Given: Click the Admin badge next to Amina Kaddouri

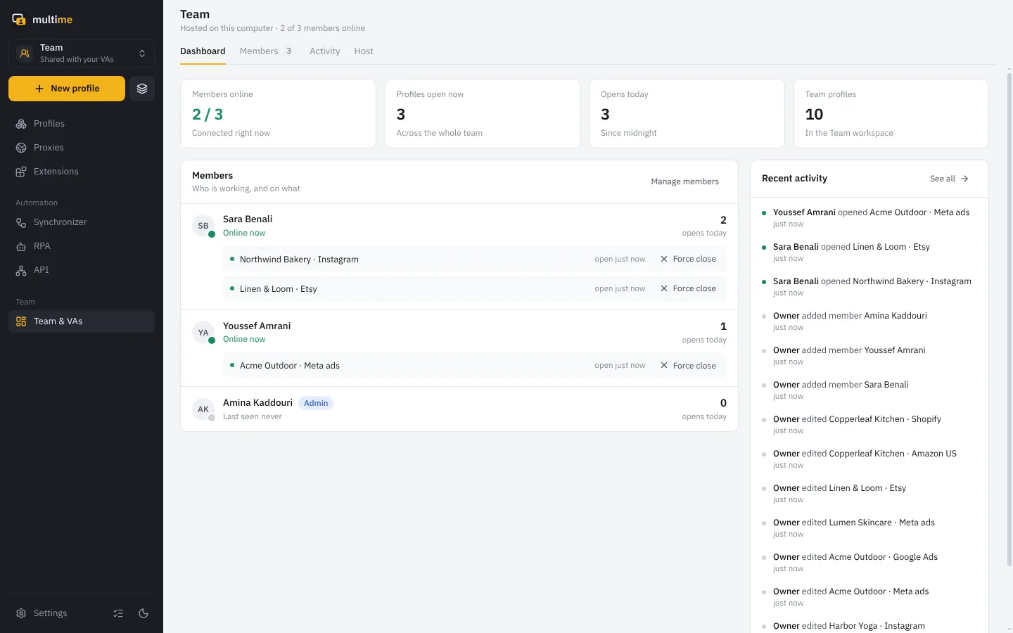Looking at the screenshot, I should [316, 403].
